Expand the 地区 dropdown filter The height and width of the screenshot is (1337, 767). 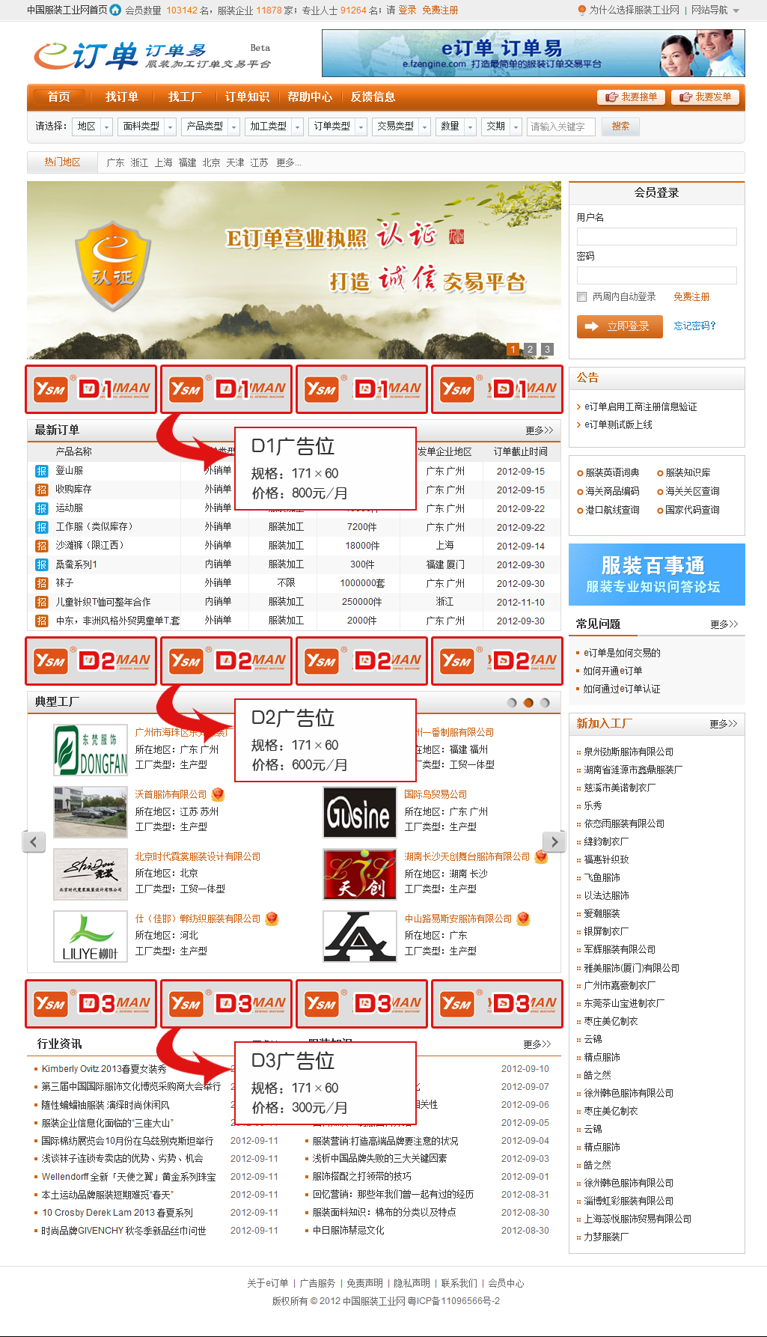[94, 127]
